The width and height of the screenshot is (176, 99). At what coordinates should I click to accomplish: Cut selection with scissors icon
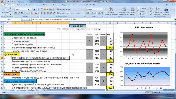point(10,9)
